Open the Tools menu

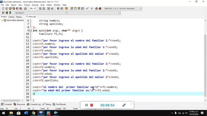click(x=42, y=5)
